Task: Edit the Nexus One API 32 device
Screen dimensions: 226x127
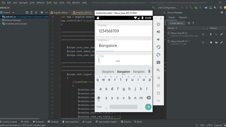Action: (221, 34)
